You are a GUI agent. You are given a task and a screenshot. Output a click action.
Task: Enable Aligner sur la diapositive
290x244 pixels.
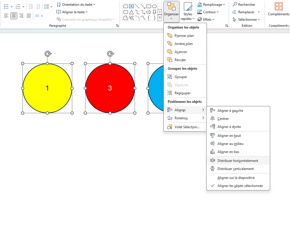click(x=238, y=178)
